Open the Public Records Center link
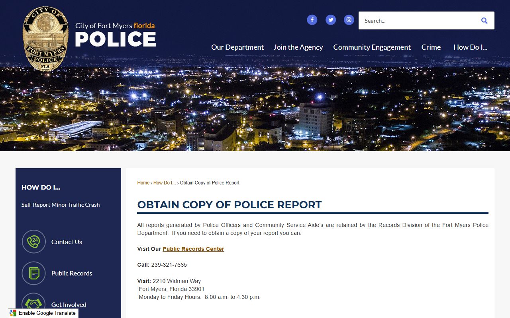This screenshot has width=510, height=318. pyautogui.click(x=193, y=249)
